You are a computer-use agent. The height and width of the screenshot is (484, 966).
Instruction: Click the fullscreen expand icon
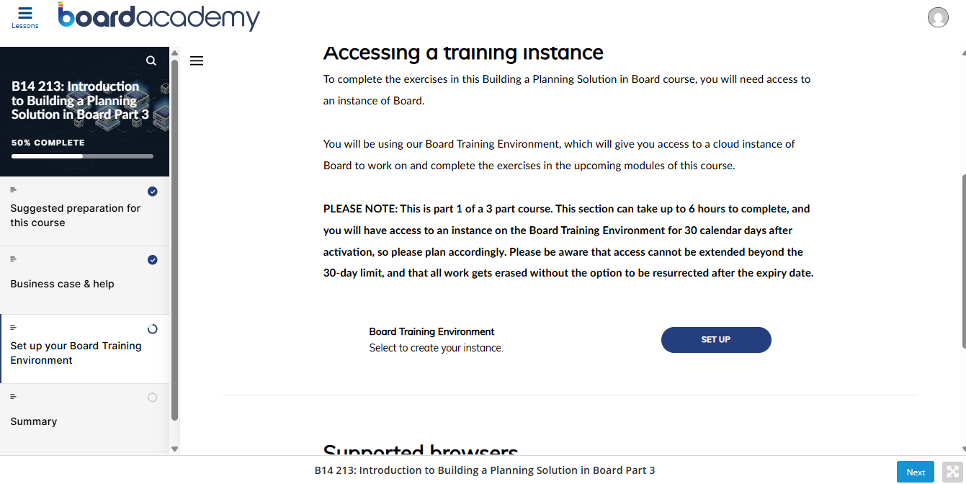point(952,471)
